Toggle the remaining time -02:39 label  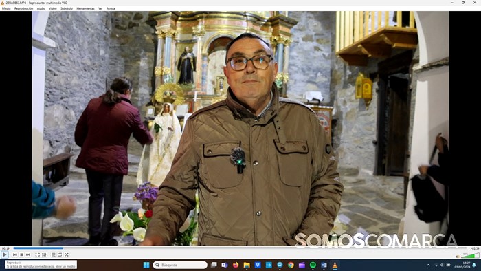coord(476,248)
